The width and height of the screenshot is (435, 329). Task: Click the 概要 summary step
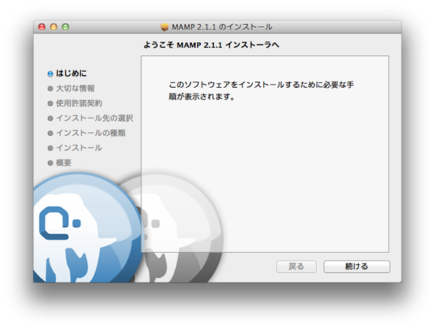[x=64, y=163]
